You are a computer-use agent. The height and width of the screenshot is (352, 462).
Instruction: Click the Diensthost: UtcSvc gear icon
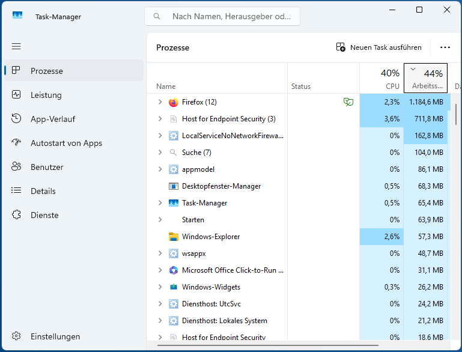click(174, 304)
